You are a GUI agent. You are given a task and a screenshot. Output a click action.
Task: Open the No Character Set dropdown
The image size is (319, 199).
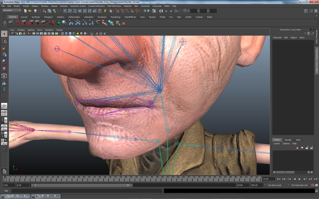click(x=300, y=185)
